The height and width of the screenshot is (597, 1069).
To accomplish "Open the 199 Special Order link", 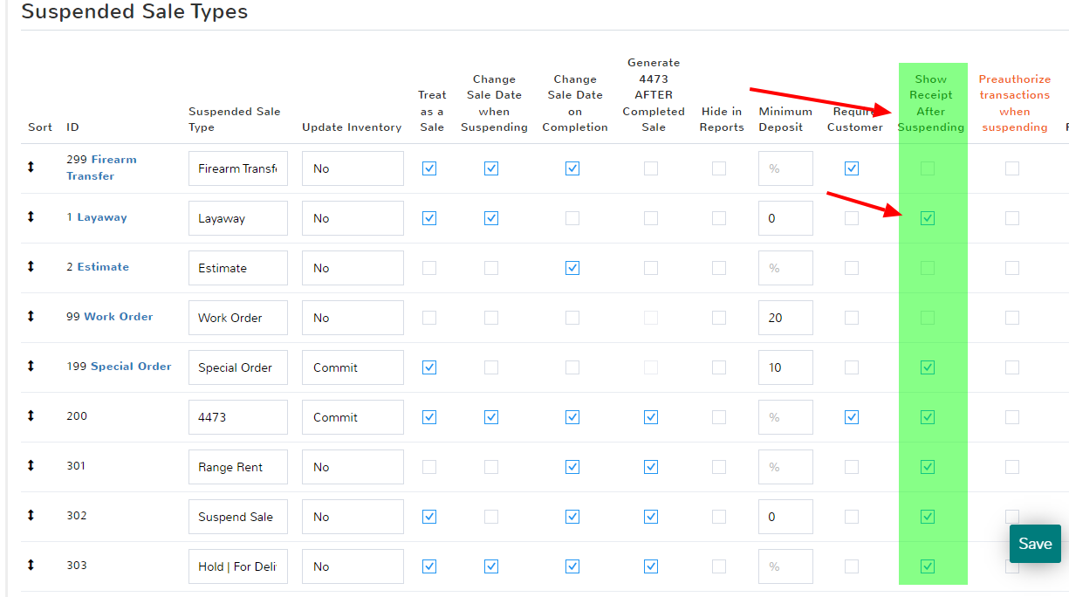I will (x=119, y=367).
